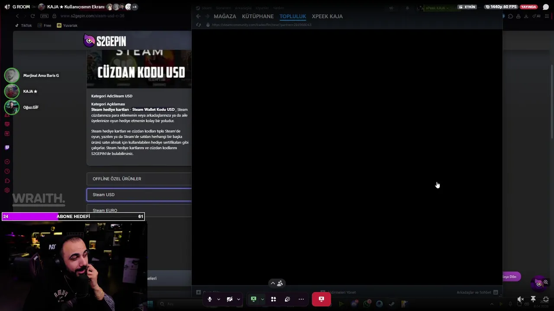The width and height of the screenshot is (554, 311).
Task: Open microphone options arrow beside mic button
Action: coord(219,299)
